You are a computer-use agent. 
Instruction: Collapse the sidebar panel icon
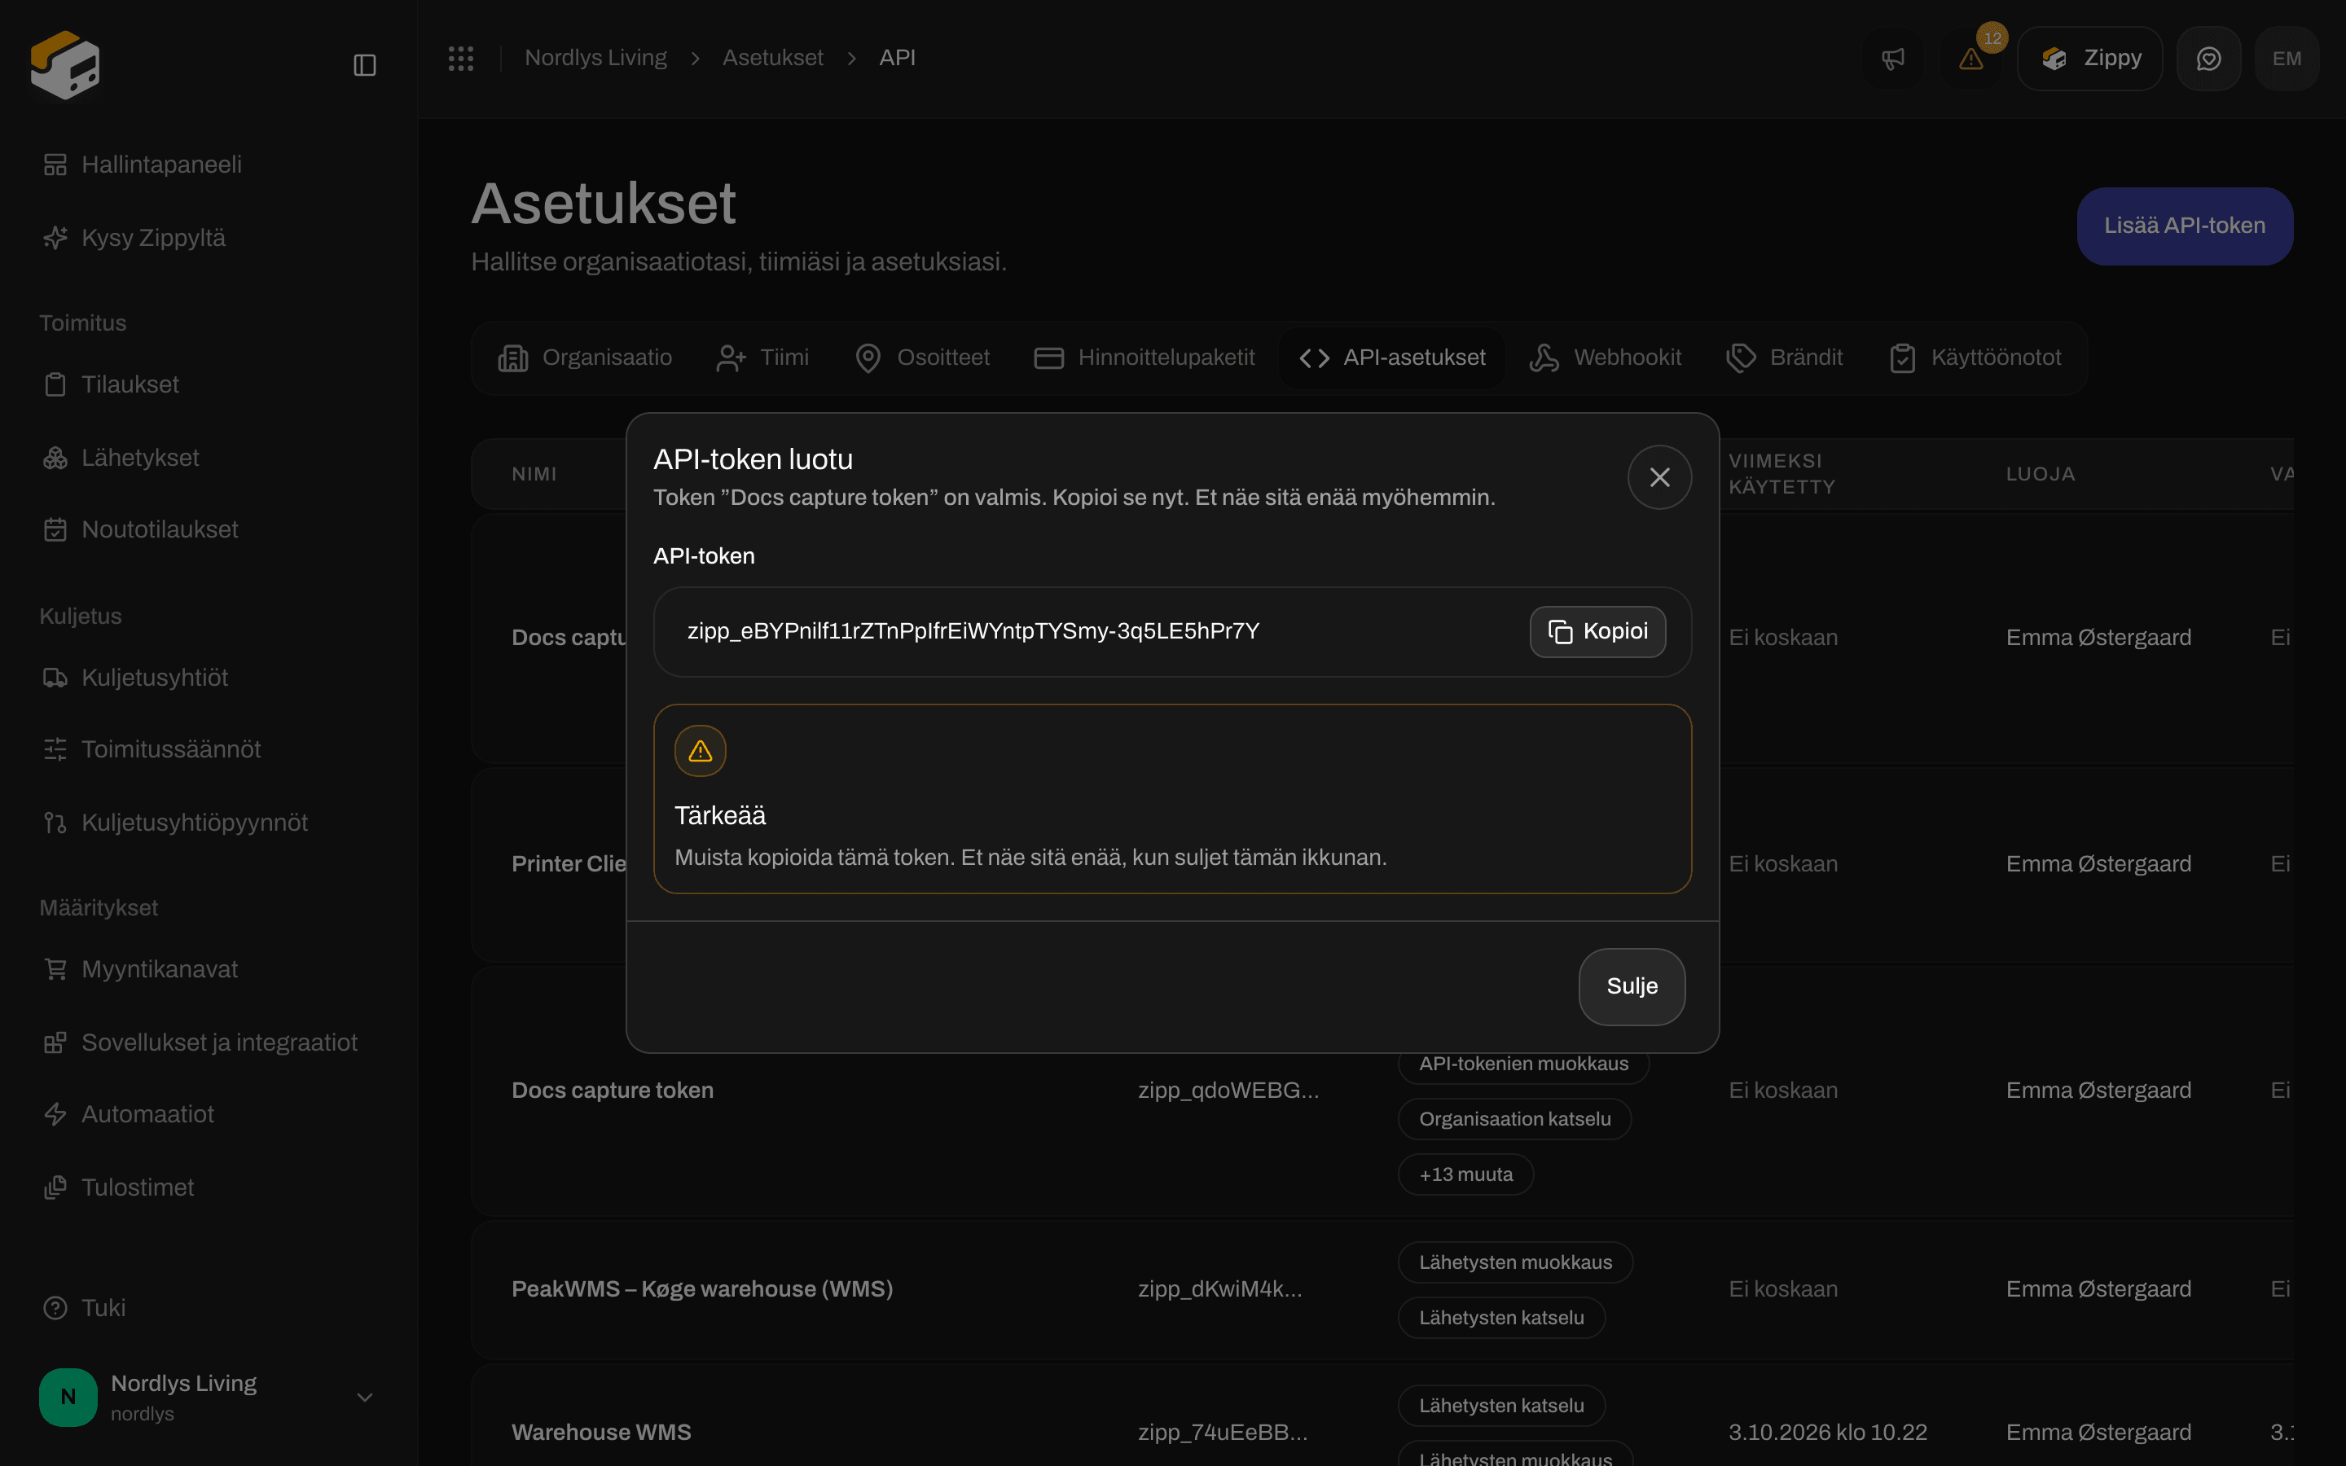[364, 65]
